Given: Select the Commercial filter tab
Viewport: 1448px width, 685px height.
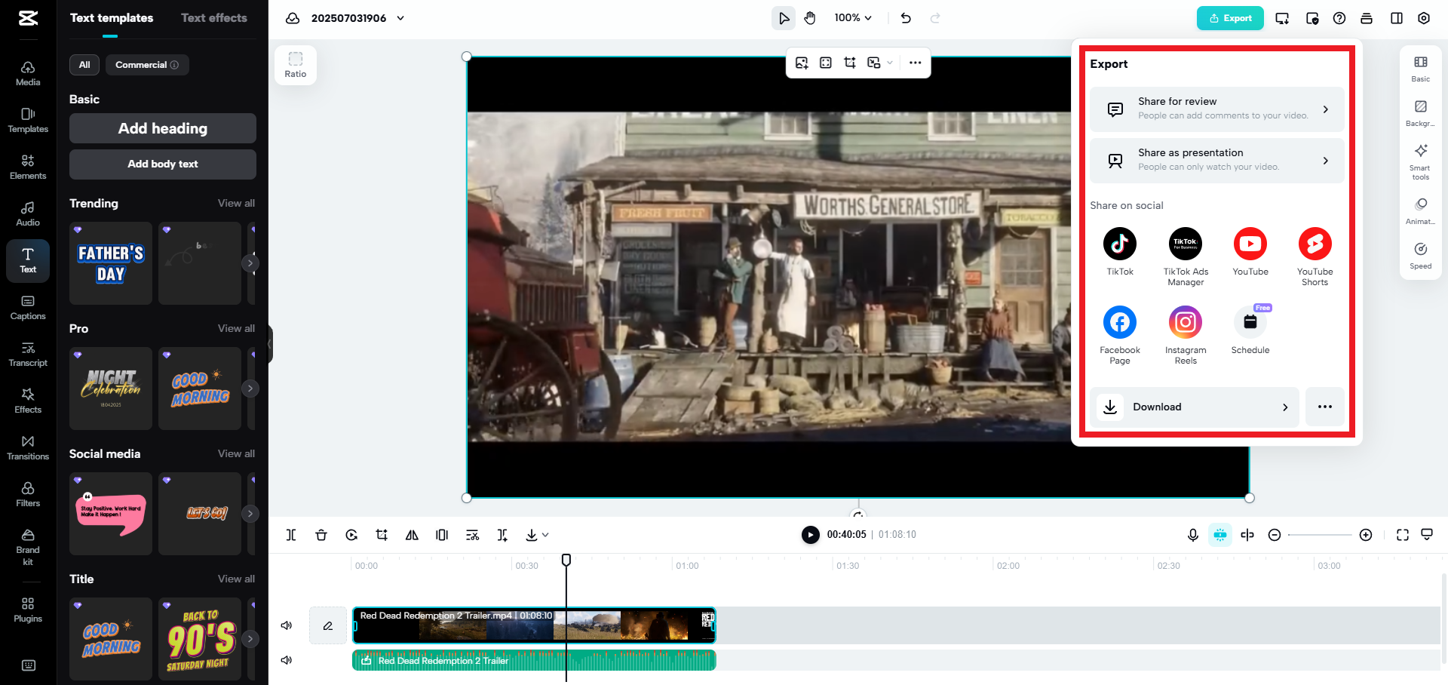Looking at the screenshot, I should click(146, 65).
